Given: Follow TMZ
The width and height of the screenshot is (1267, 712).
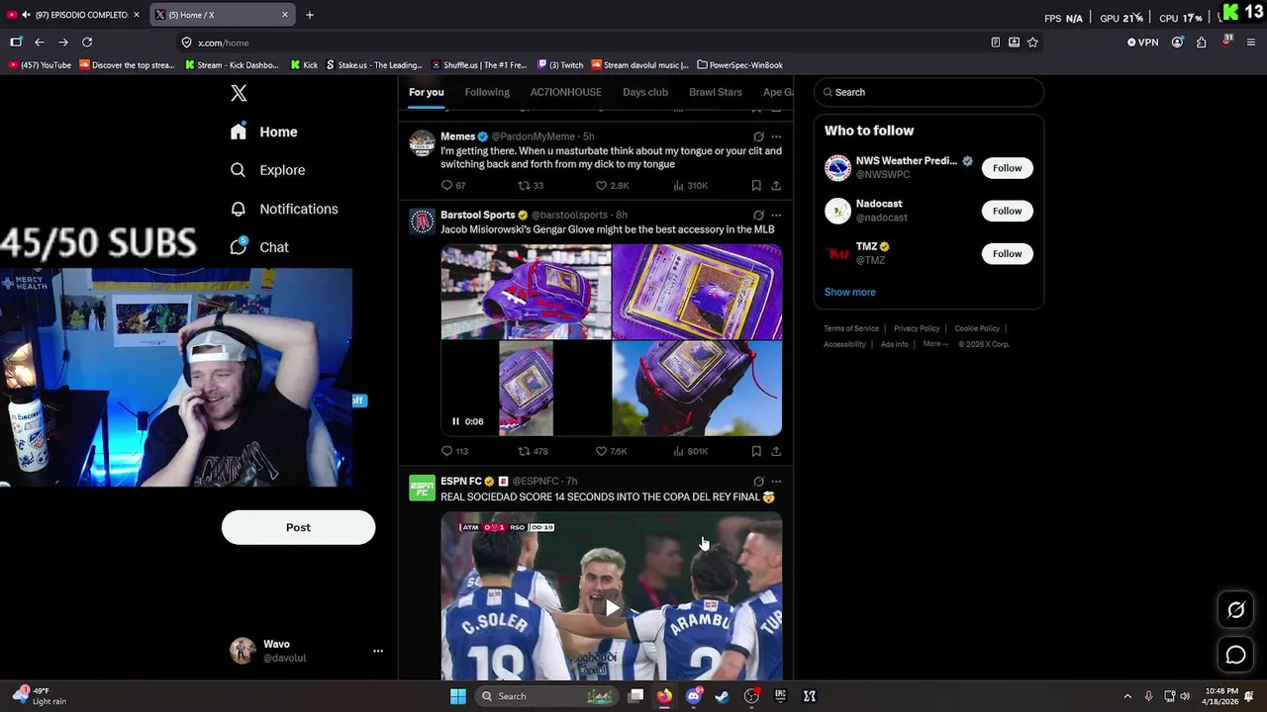Looking at the screenshot, I should click(x=1007, y=254).
